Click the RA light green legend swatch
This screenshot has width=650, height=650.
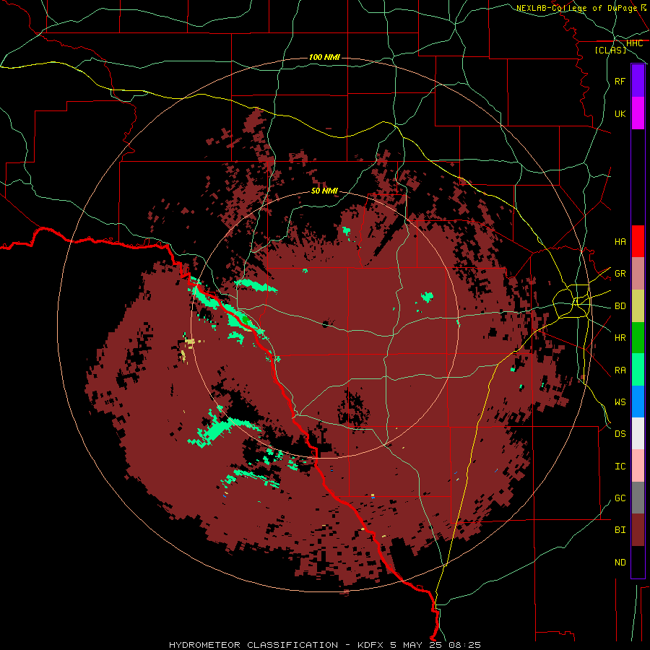point(638,370)
